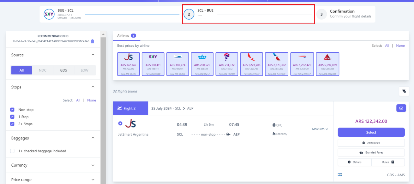Switch to the Airlines tab
This screenshot has height=184, width=414.
pyautogui.click(x=123, y=36)
